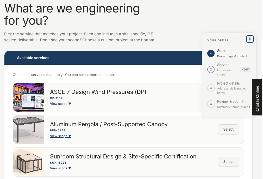This screenshot has width=263, height=179.
Task: Click the step 2 Service circle
Action: (x=211, y=69)
